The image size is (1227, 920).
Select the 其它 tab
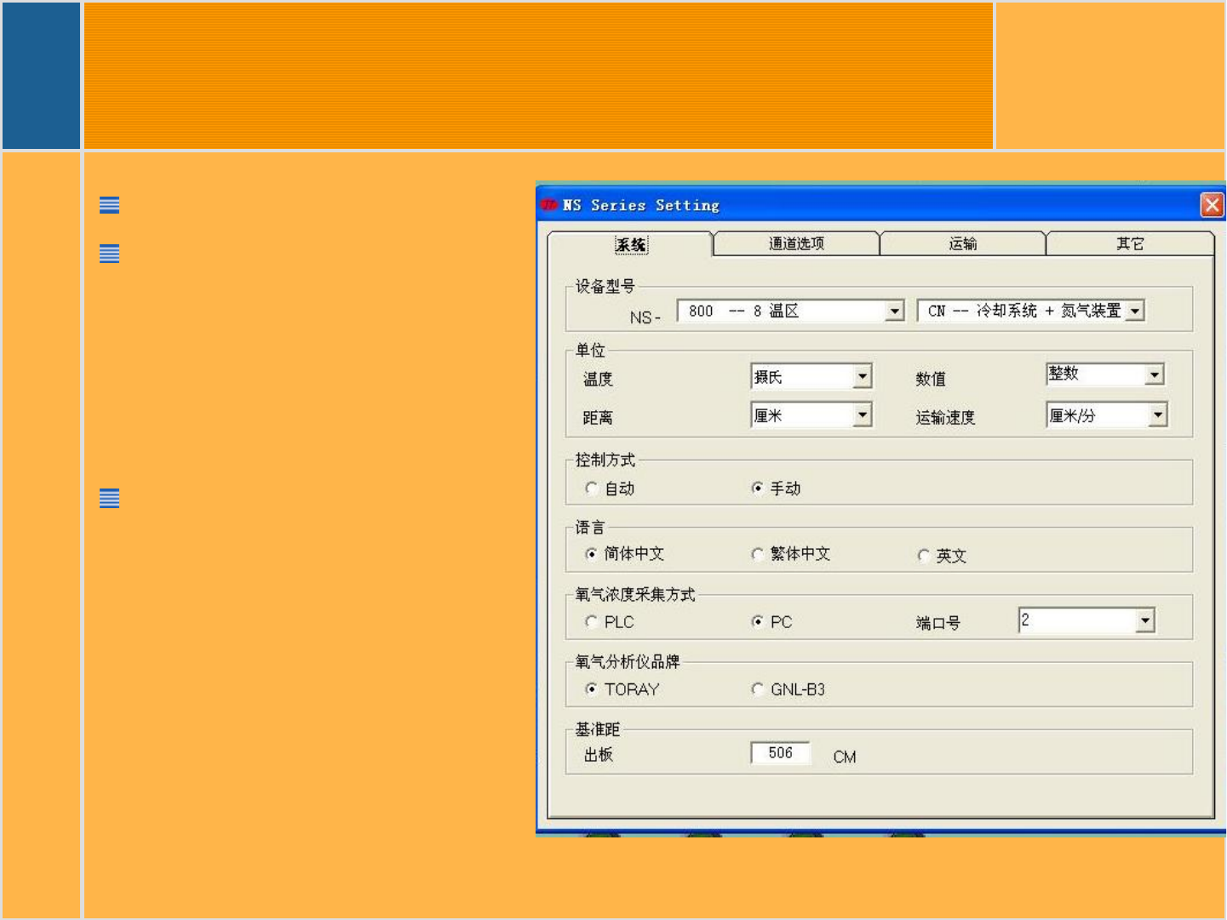[x=1130, y=243]
